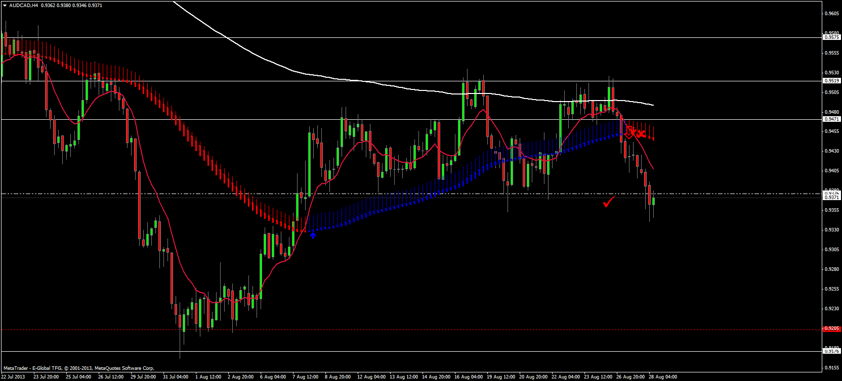Viewport: 842px width, 381px height.
Task: Click the 0.9155 price scale value
Action: click(832, 368)
